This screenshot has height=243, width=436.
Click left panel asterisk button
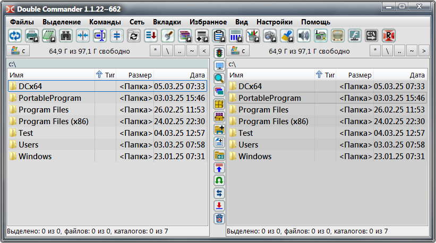click(x=155, y=51)
